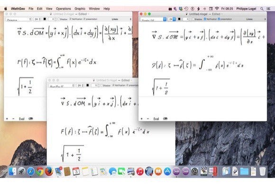Open the Graphic menu
The height and width of the screenshot is (184, 275).
point(80,9)
